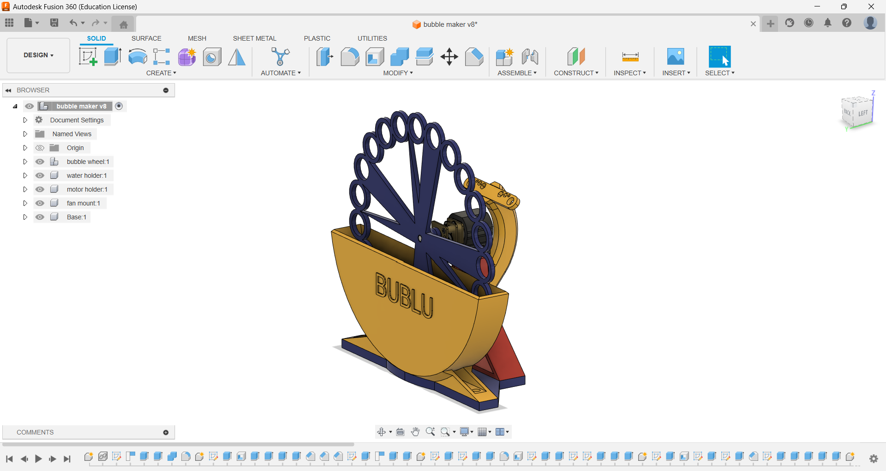Activate the Extrude tool
Viewport: 886px width, 471px height.
(x=113, y=56)
